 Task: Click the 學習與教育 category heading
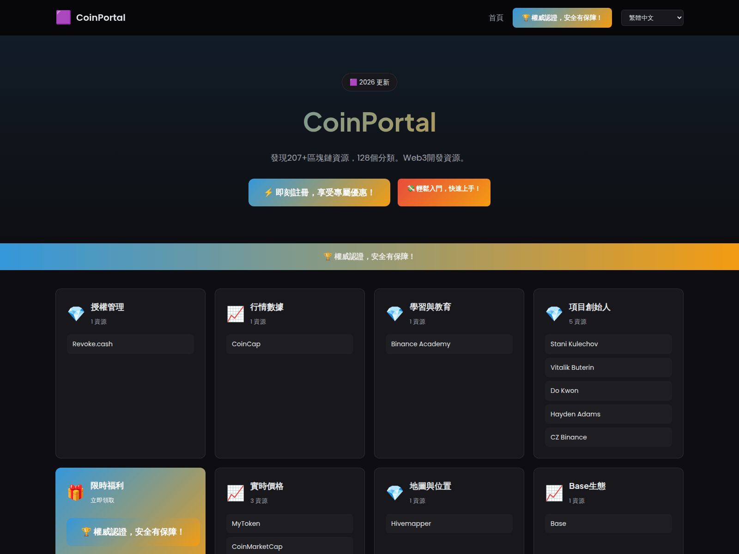pyautogui.click(x=430, y=307)
